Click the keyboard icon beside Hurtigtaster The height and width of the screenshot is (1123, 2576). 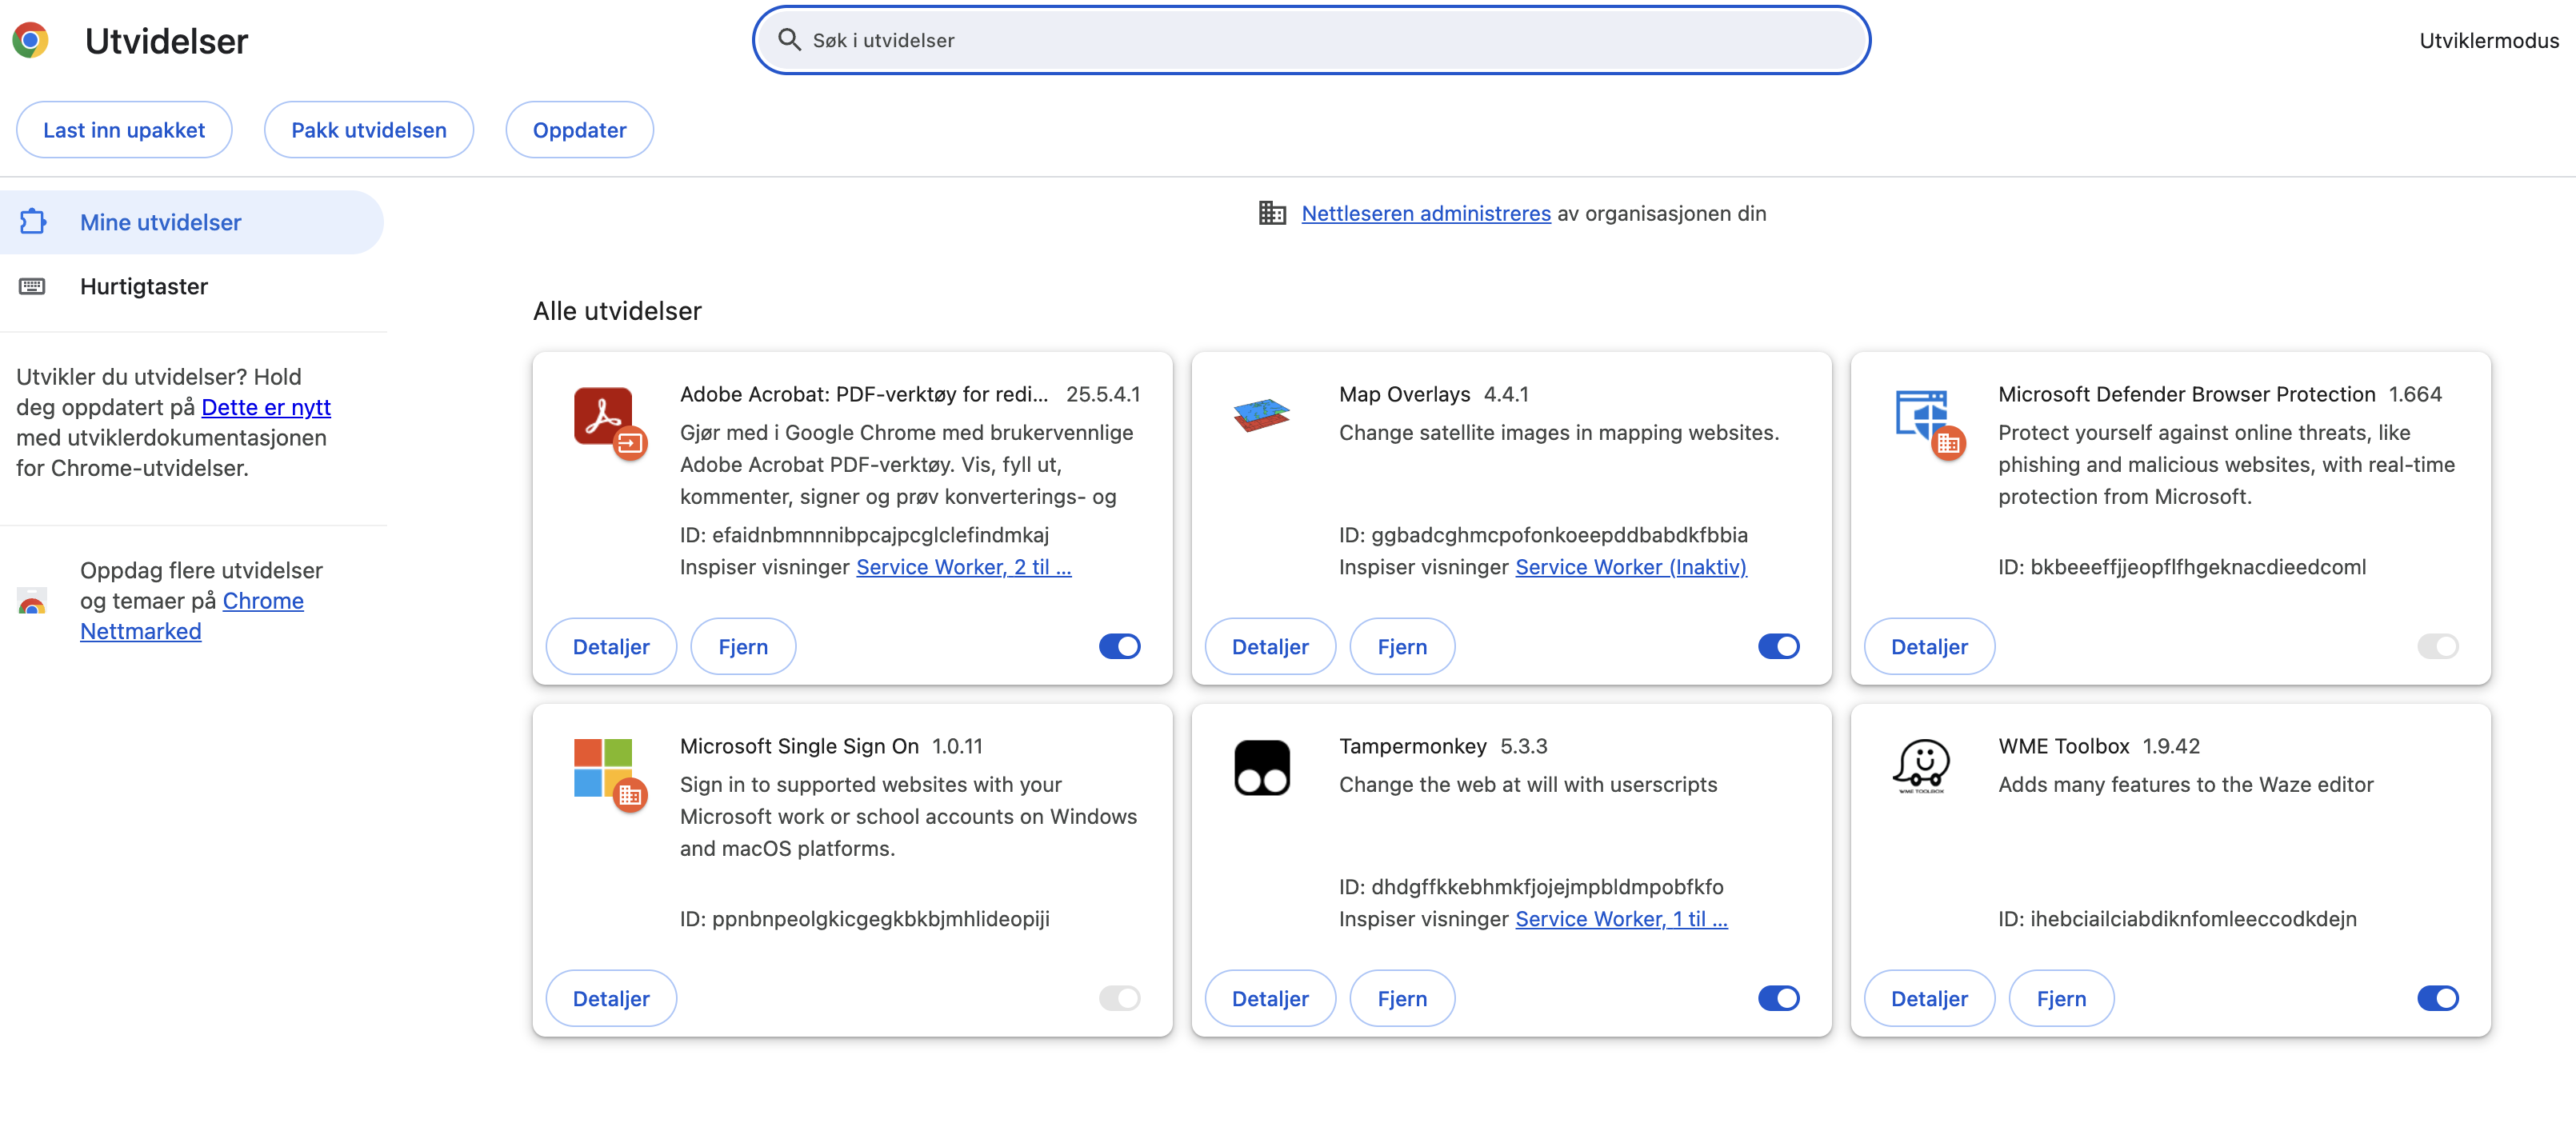[32, 286]
